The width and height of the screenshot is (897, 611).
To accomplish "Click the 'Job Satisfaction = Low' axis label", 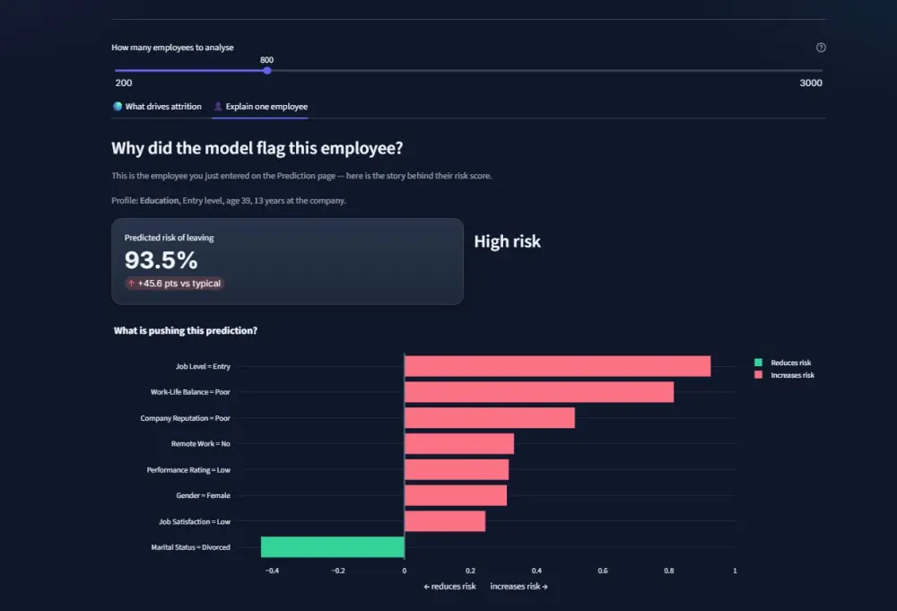I will coord(195,522).
